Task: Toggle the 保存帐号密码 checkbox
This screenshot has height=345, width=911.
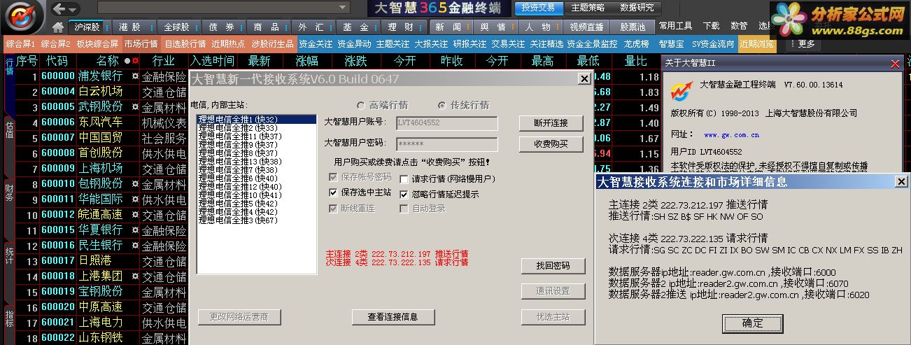Action: 334,176
